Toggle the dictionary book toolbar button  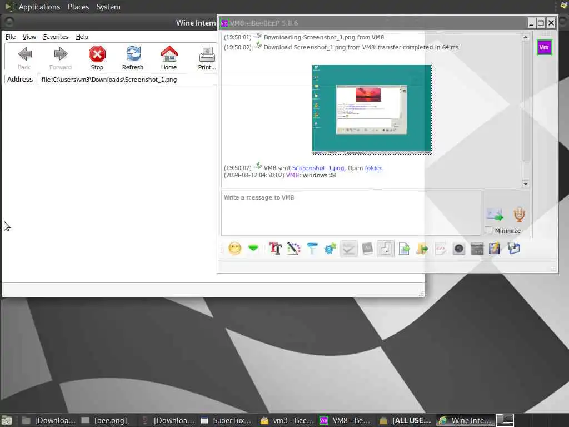367,249
